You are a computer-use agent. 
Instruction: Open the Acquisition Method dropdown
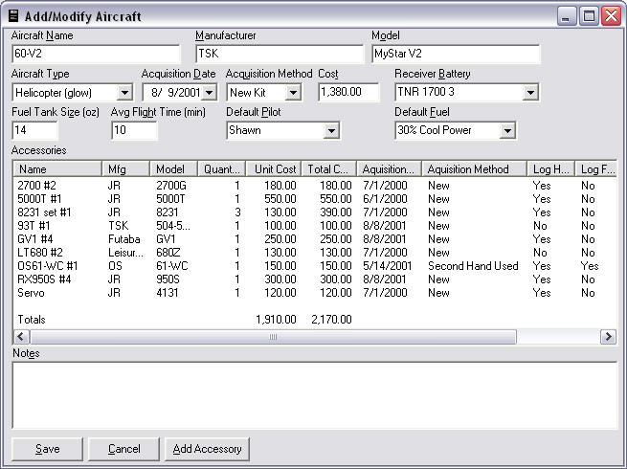click(x=293, y=93)
